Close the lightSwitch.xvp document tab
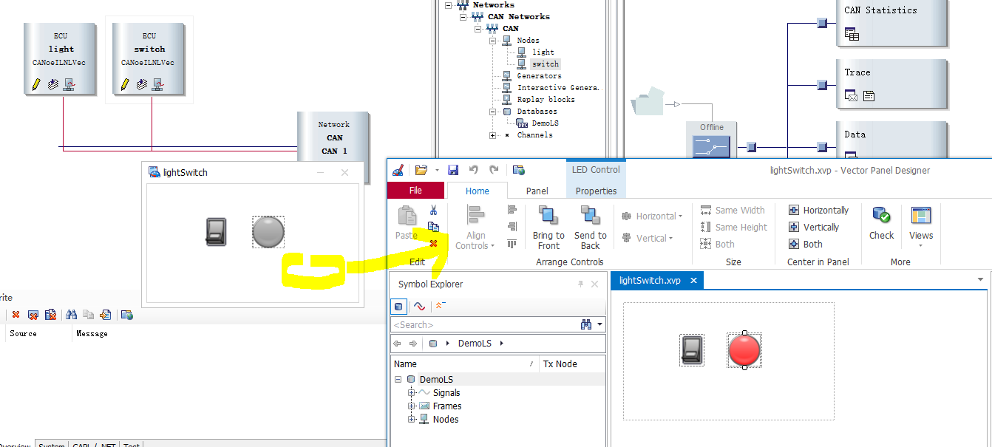Screen dimensions: 992x447 coord(694,281)
